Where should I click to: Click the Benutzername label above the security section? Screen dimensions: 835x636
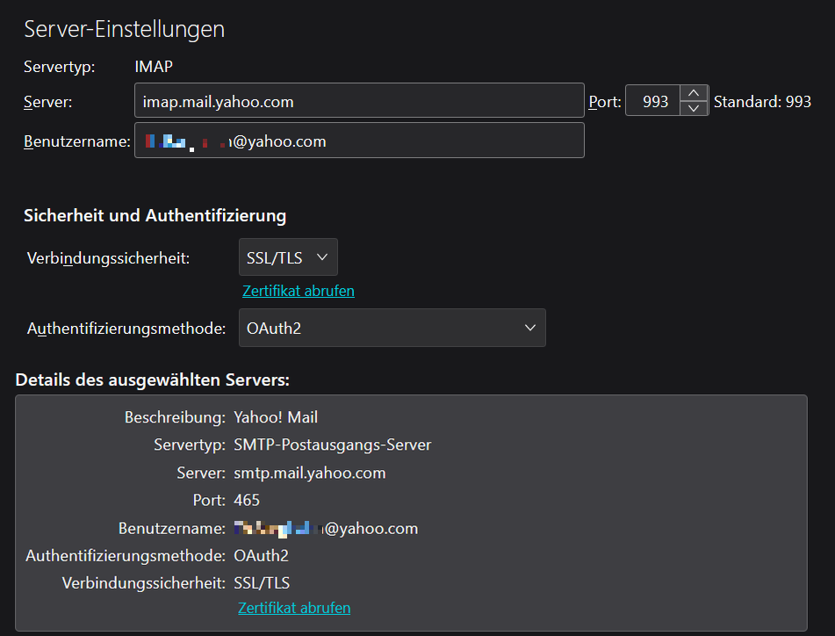[76, 141]
